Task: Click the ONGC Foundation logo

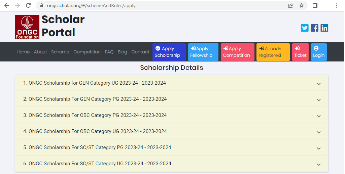Action: pyautogui.click(x=27, y=27)
